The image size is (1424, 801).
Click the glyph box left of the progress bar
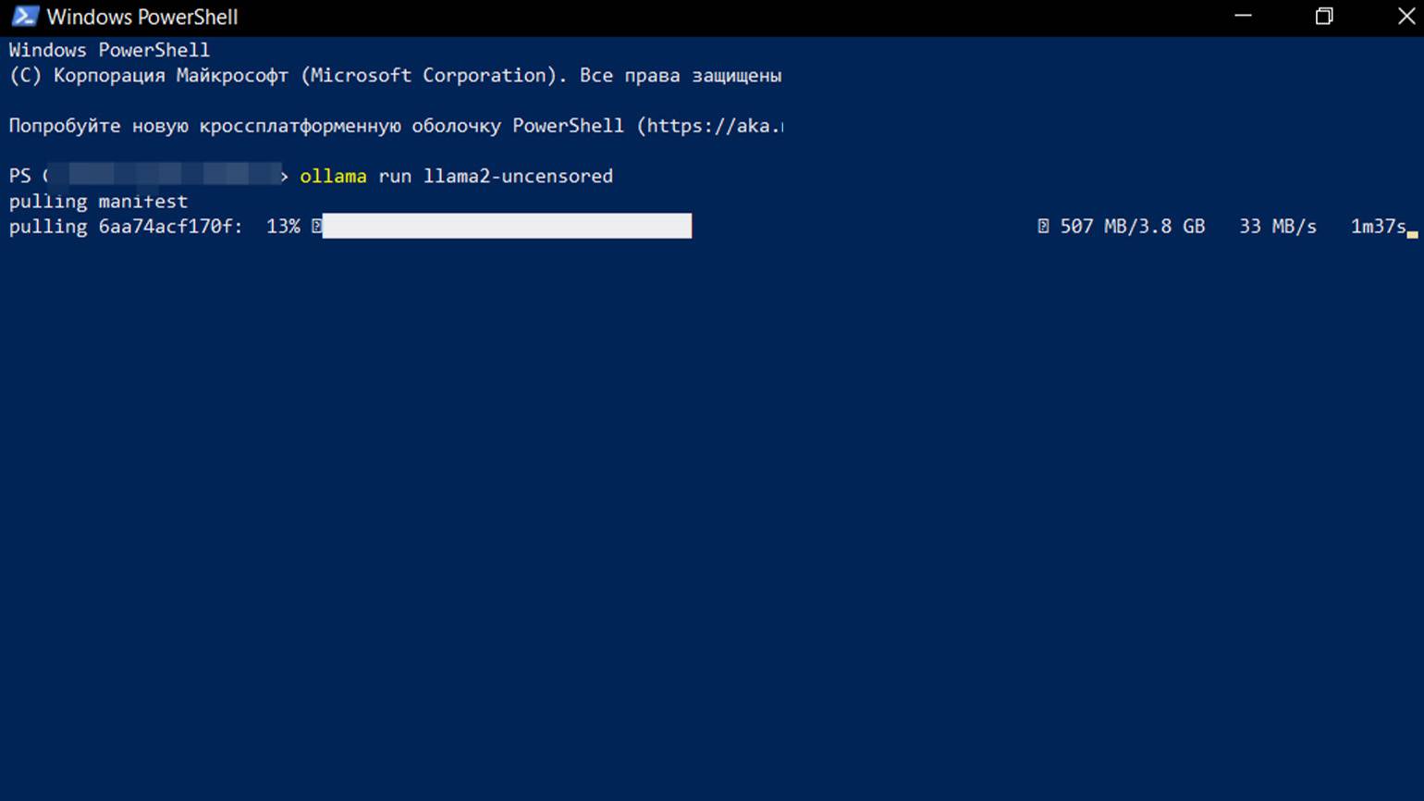316,227
